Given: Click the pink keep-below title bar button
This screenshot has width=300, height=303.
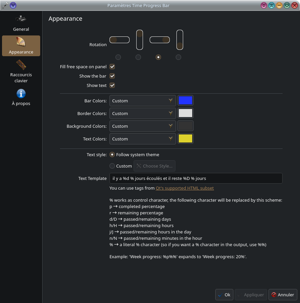Looking at the screenshot, I should click(264, 5).
